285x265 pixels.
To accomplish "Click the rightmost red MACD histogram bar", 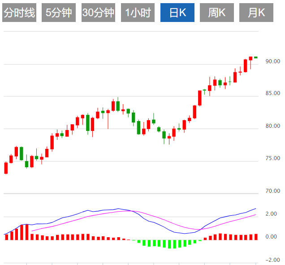I will [x=256, y=237].
